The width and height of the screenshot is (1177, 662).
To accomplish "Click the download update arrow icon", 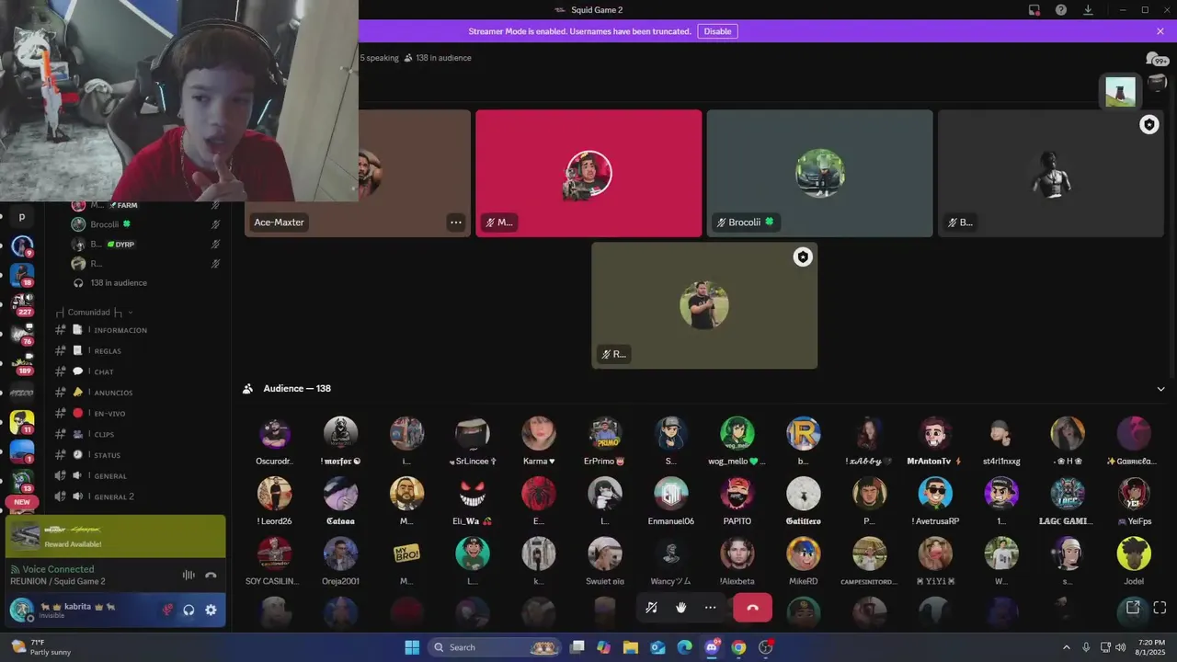I will pyautogui.click(x=1089, y=10).
